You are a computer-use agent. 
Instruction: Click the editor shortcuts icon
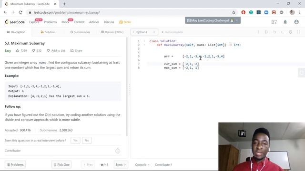point(283,32)
